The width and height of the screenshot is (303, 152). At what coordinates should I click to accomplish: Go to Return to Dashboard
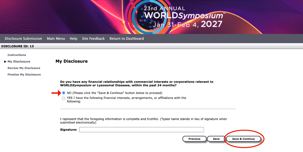(x=127, y=39)
